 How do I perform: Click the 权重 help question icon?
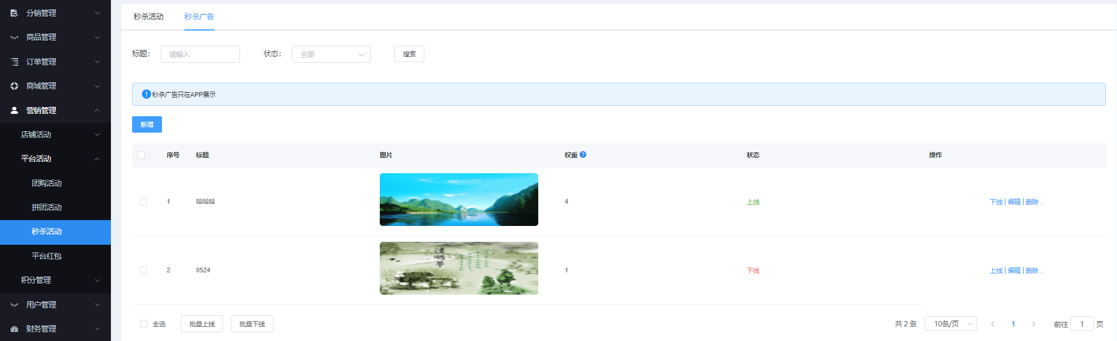[583, 154]
